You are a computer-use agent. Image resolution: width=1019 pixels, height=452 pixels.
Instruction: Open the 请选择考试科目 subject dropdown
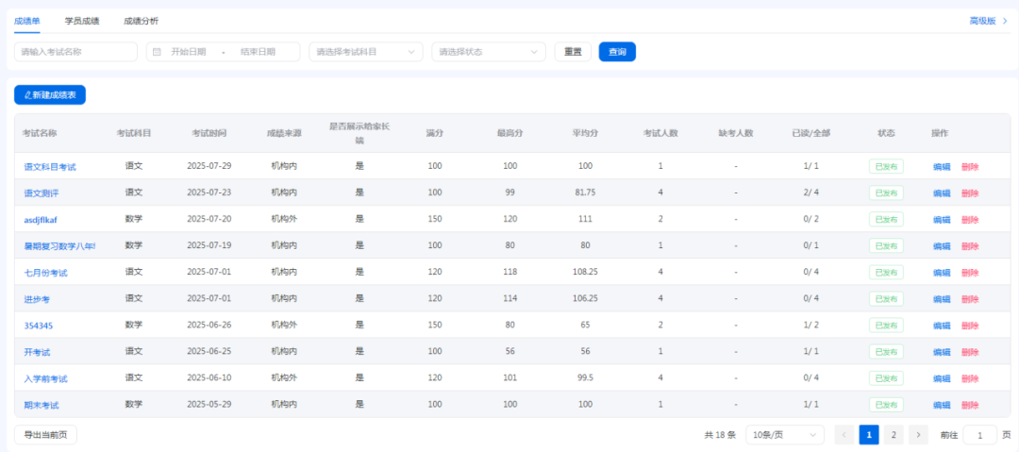[x=365, y=52]
